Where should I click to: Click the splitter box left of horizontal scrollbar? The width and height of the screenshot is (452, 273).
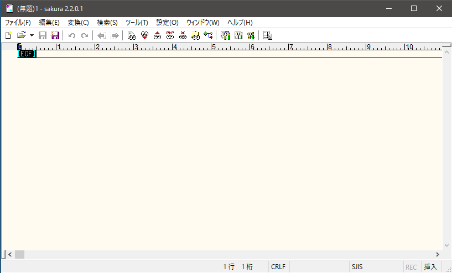(4, 254)
